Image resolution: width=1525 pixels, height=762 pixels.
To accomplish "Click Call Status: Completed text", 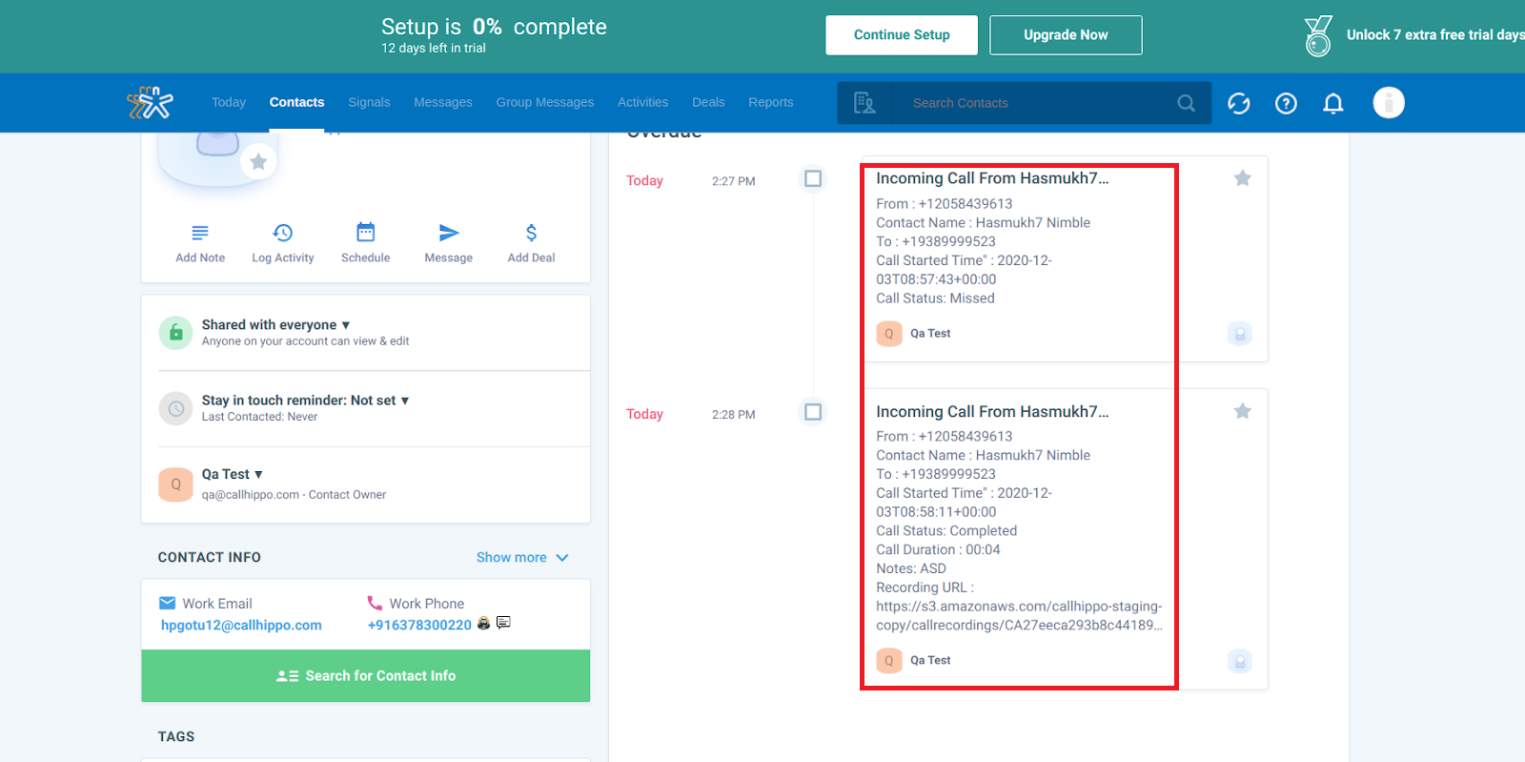I will [x=946, y=531].
